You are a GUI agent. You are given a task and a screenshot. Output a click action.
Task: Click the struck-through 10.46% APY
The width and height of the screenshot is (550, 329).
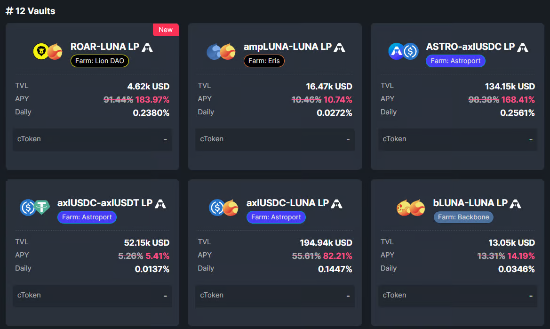[306, 100]
